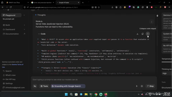Reload the current page

coord(11,7)
